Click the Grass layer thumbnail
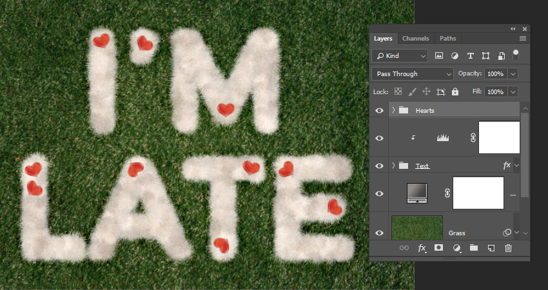Viewport: 548px width, 290px height. pos(417,227)
